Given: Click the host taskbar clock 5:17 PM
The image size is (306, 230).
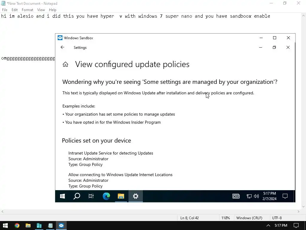Looking at the screenshot, I should [281, 226].
